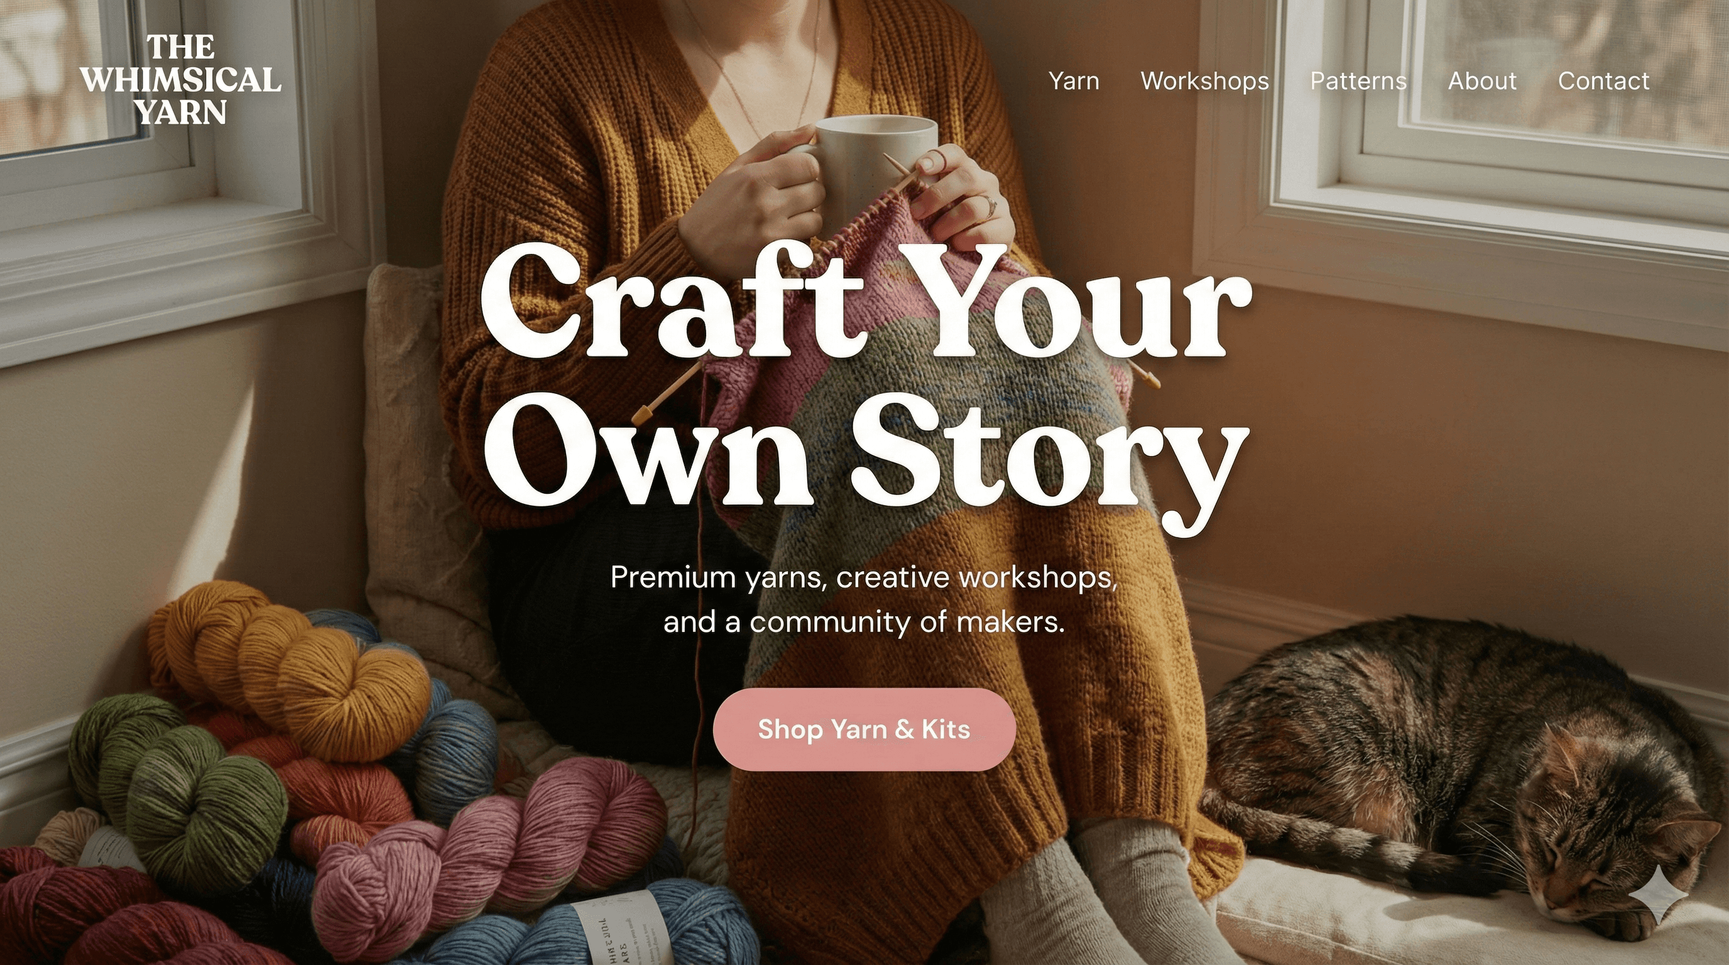The width and height of the screenshot is (1729, 965).
Task: Click the green yarn skein
Action: point(178,785)
